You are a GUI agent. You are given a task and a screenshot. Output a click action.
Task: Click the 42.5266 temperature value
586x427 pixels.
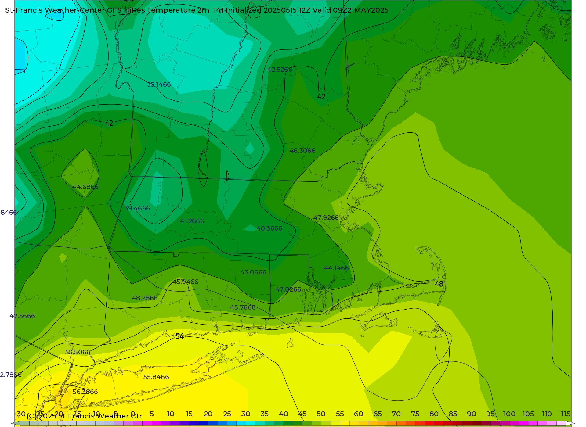coord(280,70)
